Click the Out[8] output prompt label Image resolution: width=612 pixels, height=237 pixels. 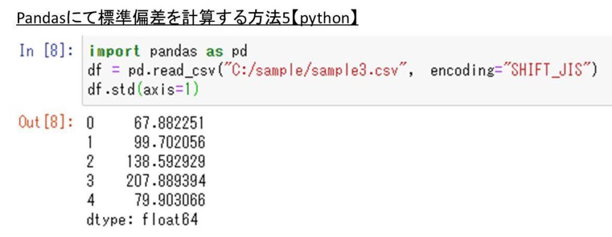[45, 123]
